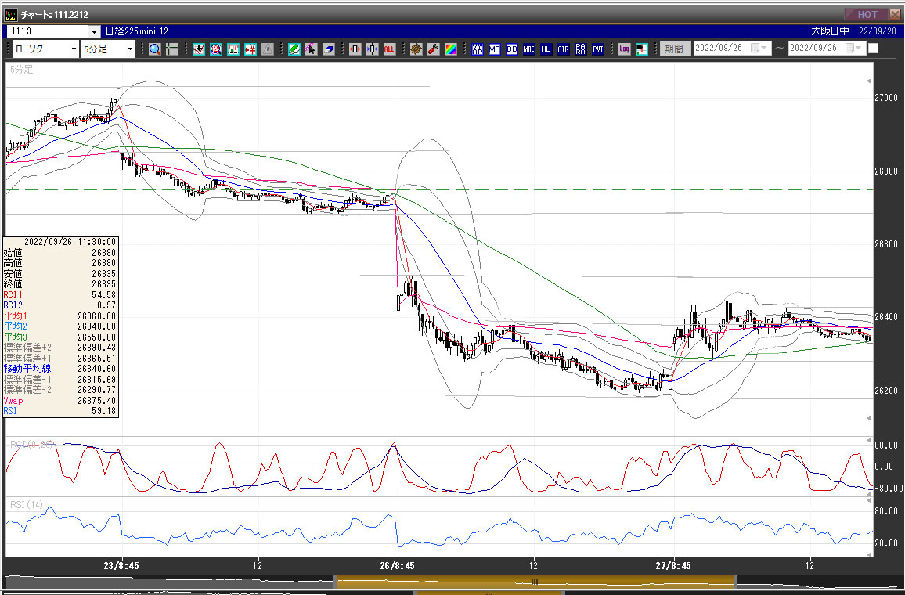Click the down-arrow chart icon after the ruler

tap(199, 49)
